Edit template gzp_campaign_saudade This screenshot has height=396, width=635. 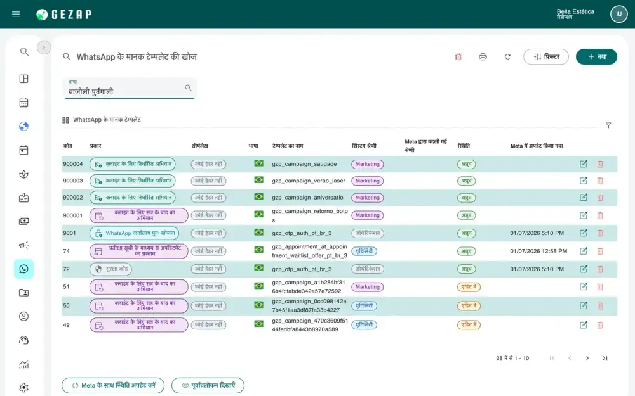tap(583, 164)
